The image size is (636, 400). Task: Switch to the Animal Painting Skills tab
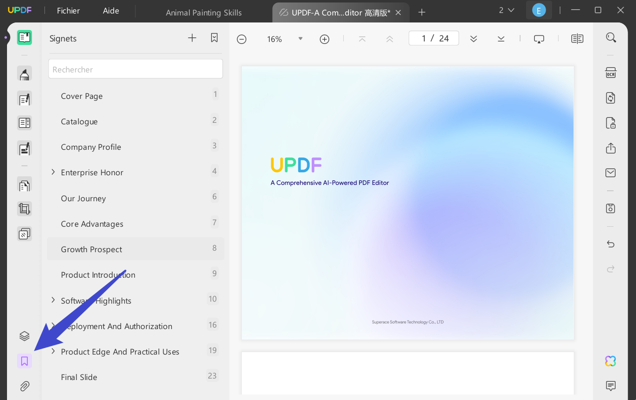pyautogui.click(x=203, y=12)
